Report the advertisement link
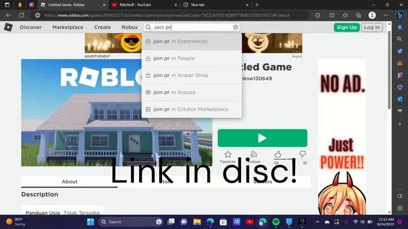The height and width of the screenshot is (229, 408). click(x=297, y=57)
